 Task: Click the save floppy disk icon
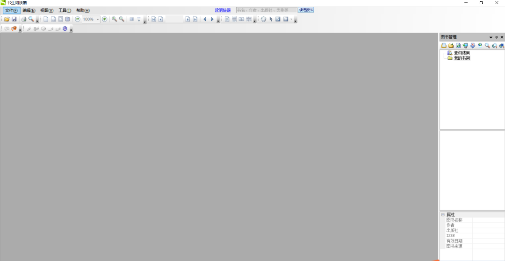14,19
